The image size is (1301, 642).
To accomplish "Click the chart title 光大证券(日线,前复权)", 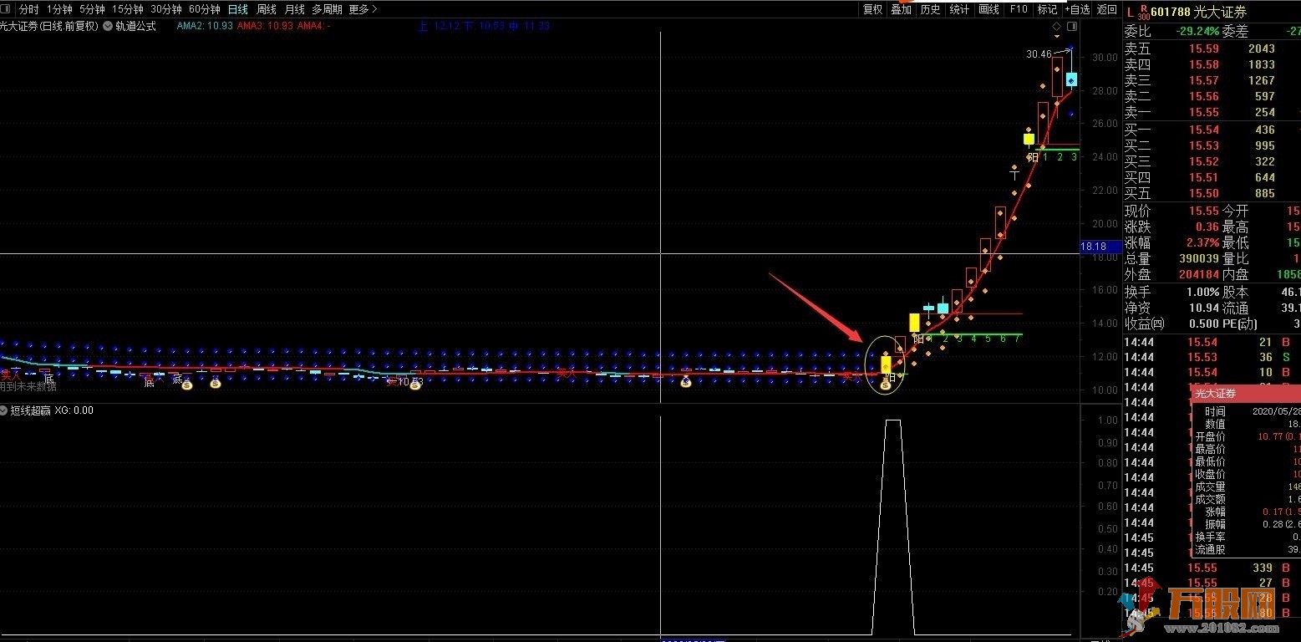I will [x=49, y=26].
